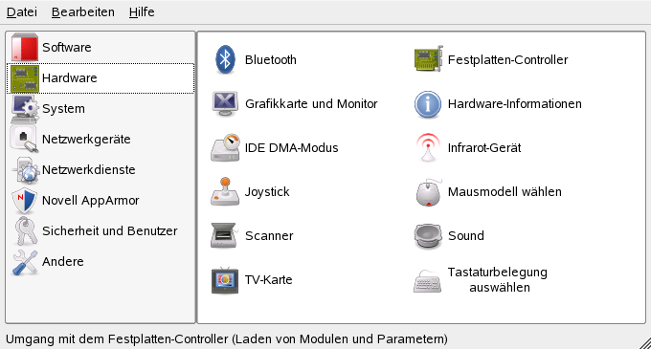Open the Hilfe menu
This screenshot has width=651, height=349.
point(142,12)
